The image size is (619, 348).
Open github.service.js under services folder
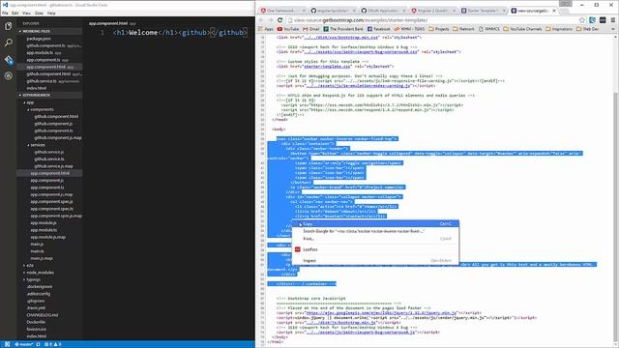[49, 152]
